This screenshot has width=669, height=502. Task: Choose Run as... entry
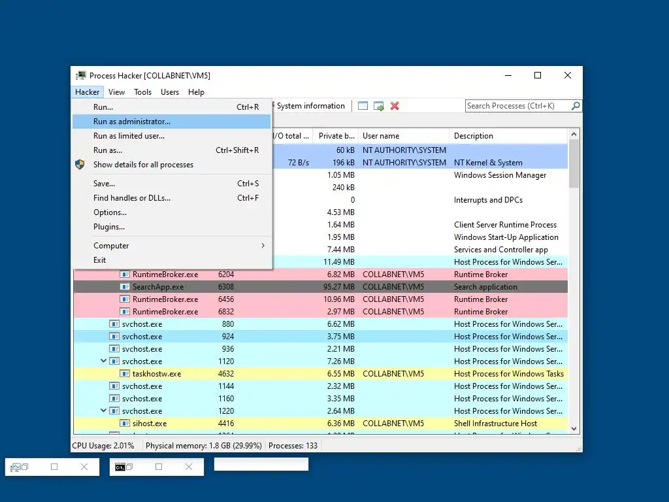(172, 150)
